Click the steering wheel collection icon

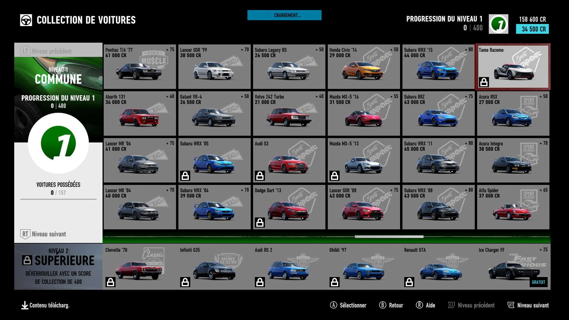(x=26, y=20)
